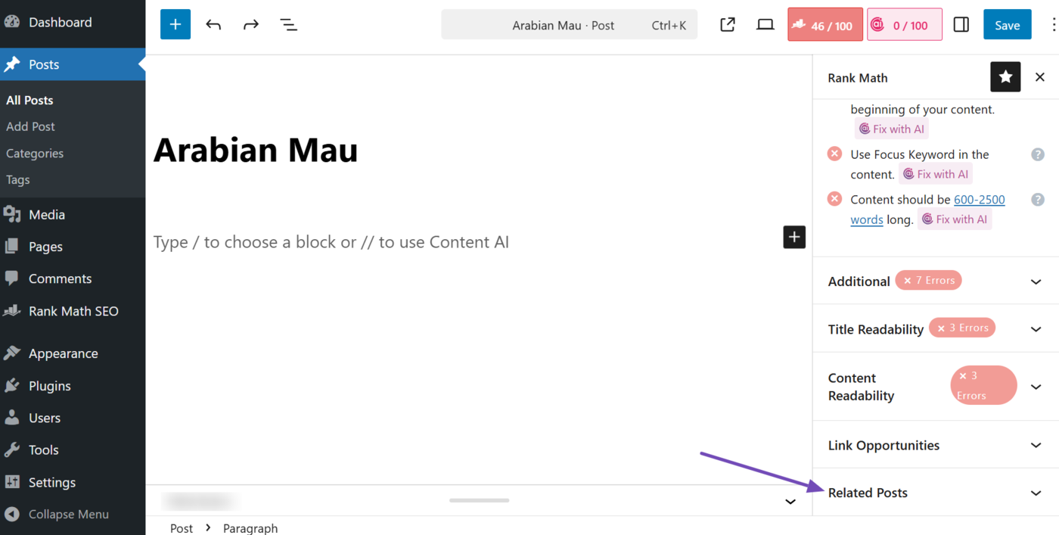This screenshot has width=1059, height=535.
Task: Click the blue block inserter plus button
Action: click(x=175, y=25)
